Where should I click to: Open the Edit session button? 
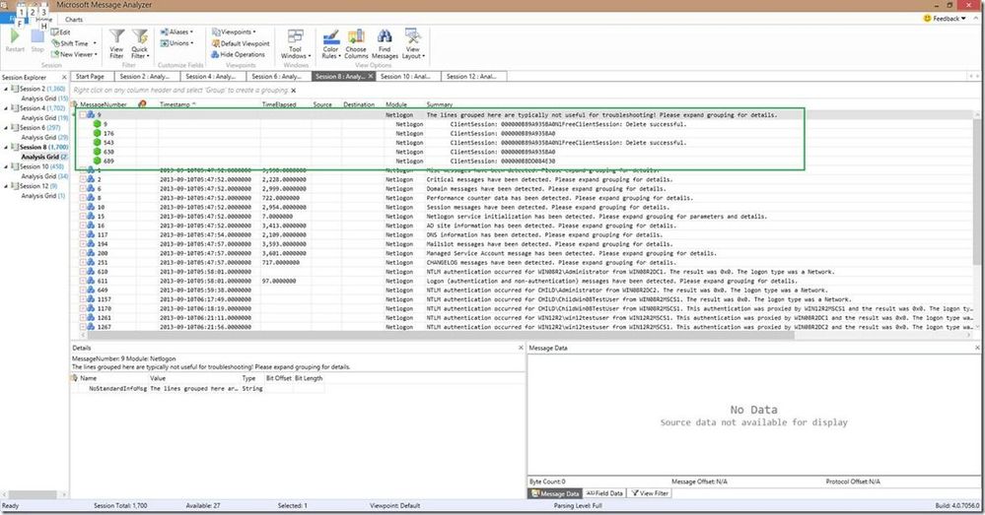[61, 32]
